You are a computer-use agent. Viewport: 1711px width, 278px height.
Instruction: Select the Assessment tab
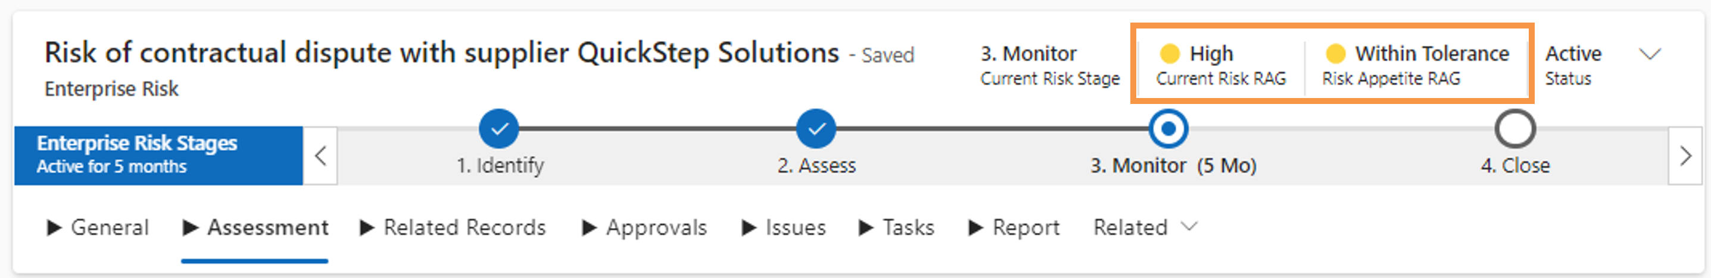tap(255, 227)
